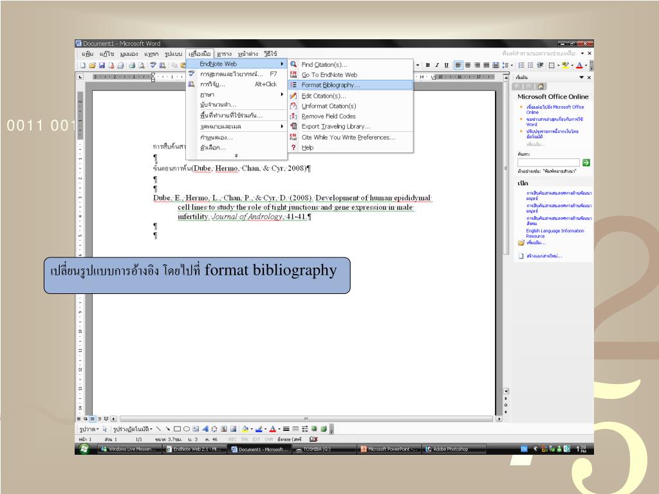Select the Oval drawing tool
Viewport: 659px width, 494px height.
point(186,429)
